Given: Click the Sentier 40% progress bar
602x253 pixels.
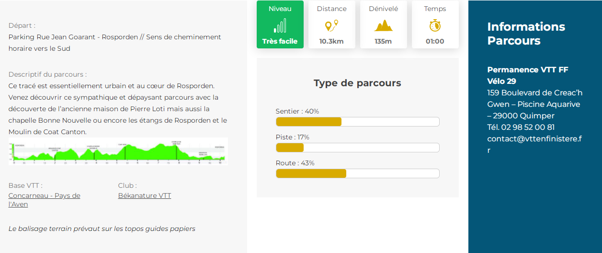Looking at the screenshot, I should coord(357,122).
